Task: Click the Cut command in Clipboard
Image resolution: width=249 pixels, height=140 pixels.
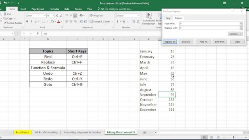Action: pyautogui.click(x=7, y=14)
